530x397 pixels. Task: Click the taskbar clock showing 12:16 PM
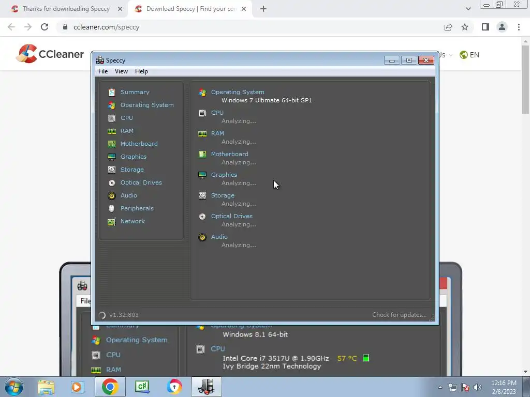click(x=503, y=387)
